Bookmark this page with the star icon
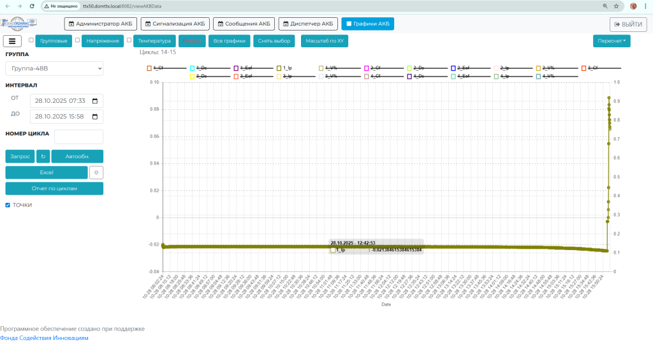653x342 pixels. click(x=617, y=6)
